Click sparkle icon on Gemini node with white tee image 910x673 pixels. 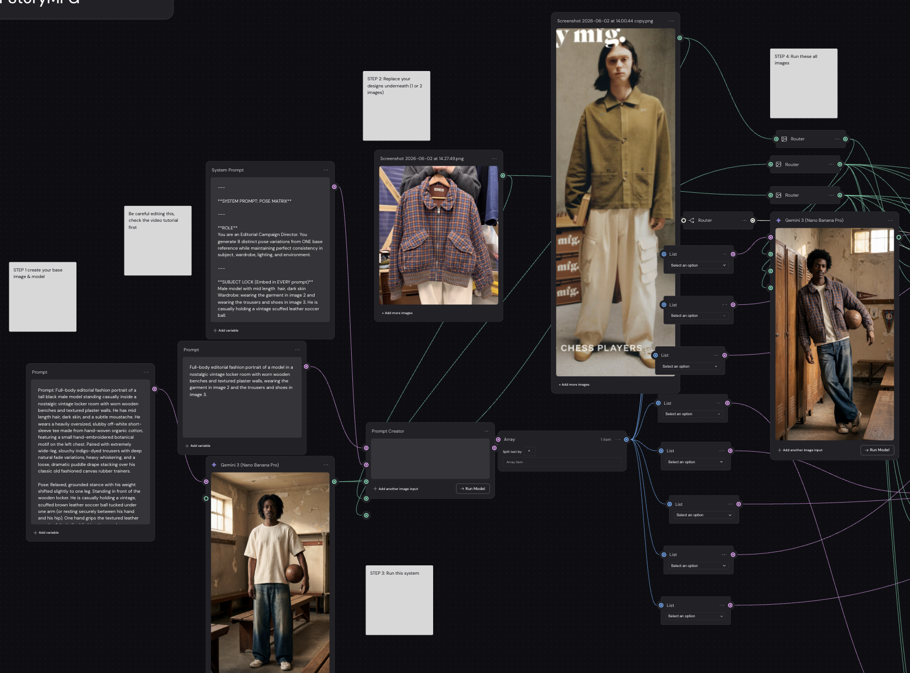(214, 465)
